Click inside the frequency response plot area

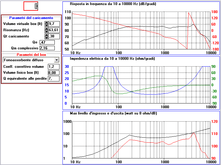pos(141,31)
